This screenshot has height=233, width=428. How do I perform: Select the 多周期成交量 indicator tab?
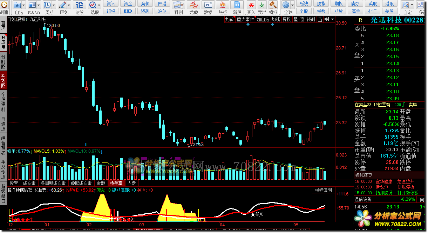coord(53,183)
